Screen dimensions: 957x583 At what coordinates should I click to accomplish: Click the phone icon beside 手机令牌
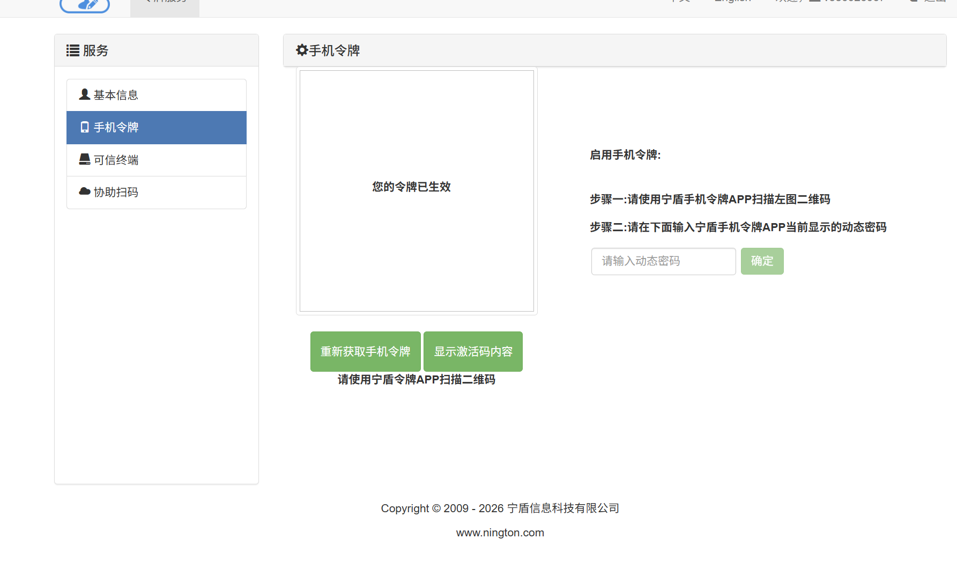(x=85, y=127)
